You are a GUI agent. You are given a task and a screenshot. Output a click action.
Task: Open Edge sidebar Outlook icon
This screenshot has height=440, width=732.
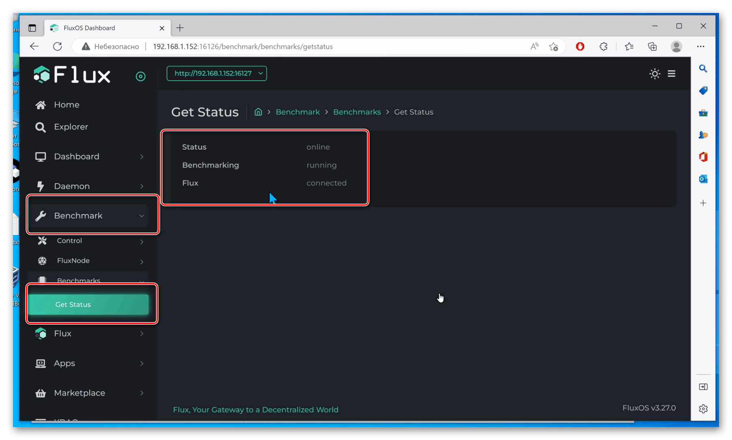(703, 179)
